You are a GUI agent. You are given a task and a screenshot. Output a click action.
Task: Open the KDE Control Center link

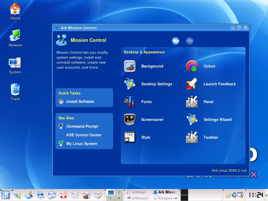[84, 135]
